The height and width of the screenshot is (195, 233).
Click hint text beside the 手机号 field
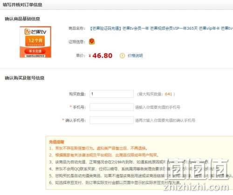[x=158, y=107]
